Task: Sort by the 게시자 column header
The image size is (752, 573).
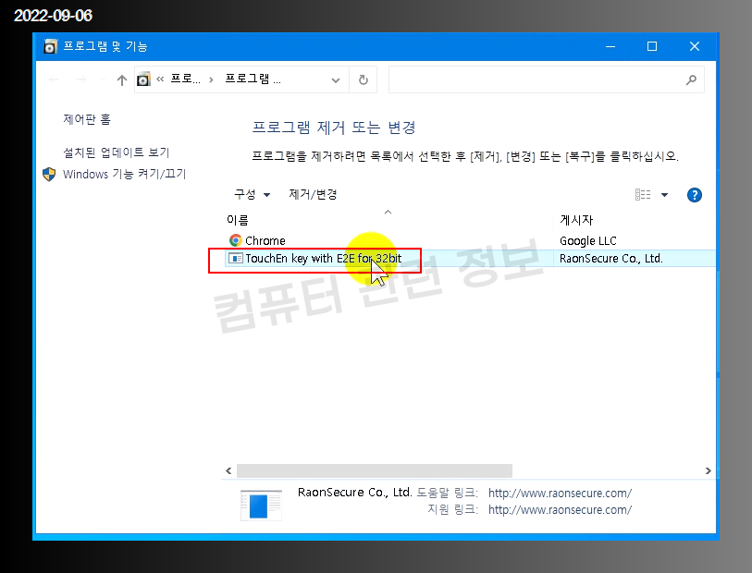Action: click(576, 220)
